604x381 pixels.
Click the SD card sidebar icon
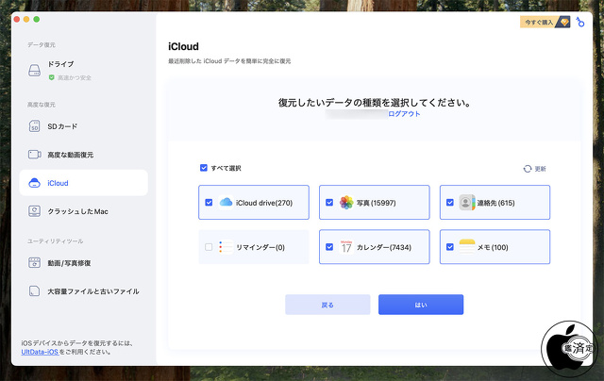coord(34,126)
